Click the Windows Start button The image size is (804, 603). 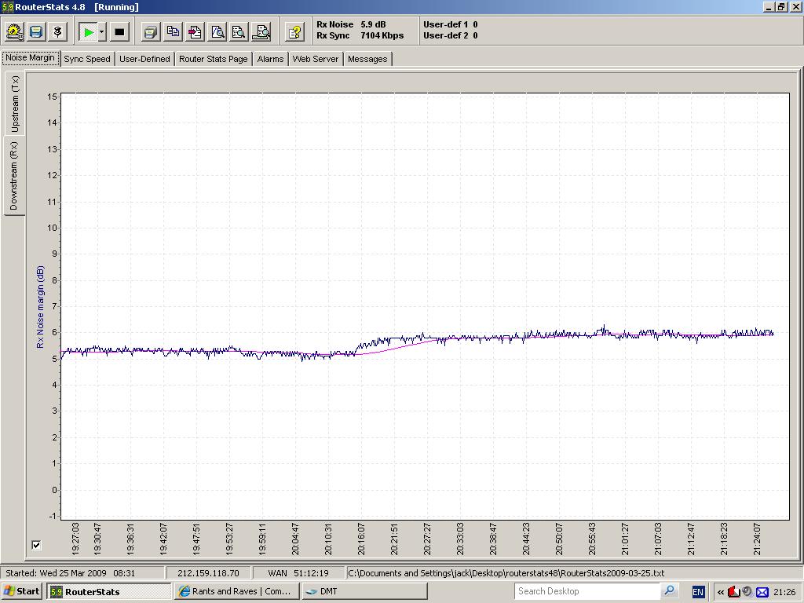[x=22, y=591]
